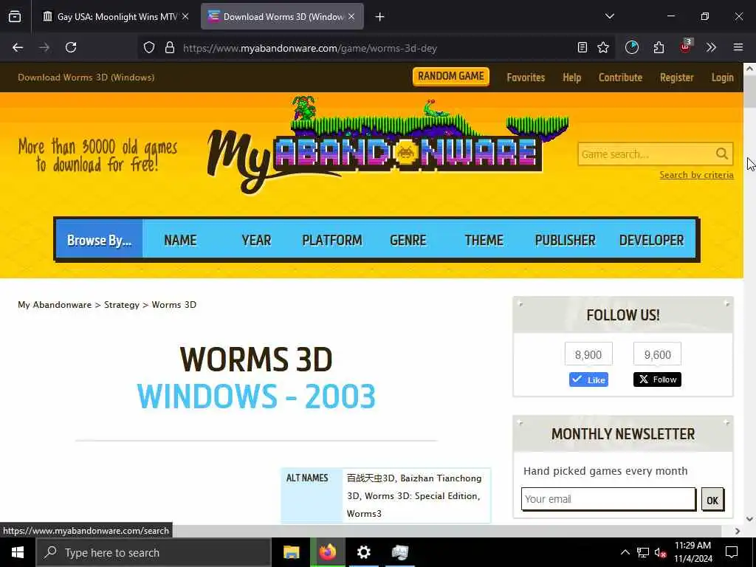
Task: Open Windows Start menu
Action: (x=18, y=552)
